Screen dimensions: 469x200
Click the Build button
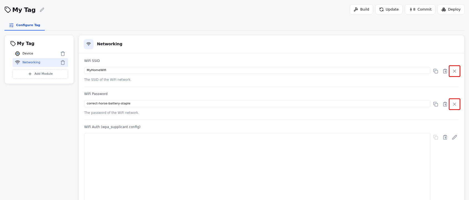(361, 9)
